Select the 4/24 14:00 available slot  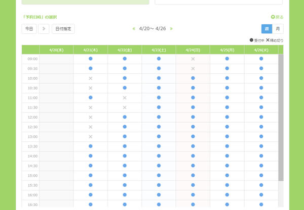pos(193,156)
